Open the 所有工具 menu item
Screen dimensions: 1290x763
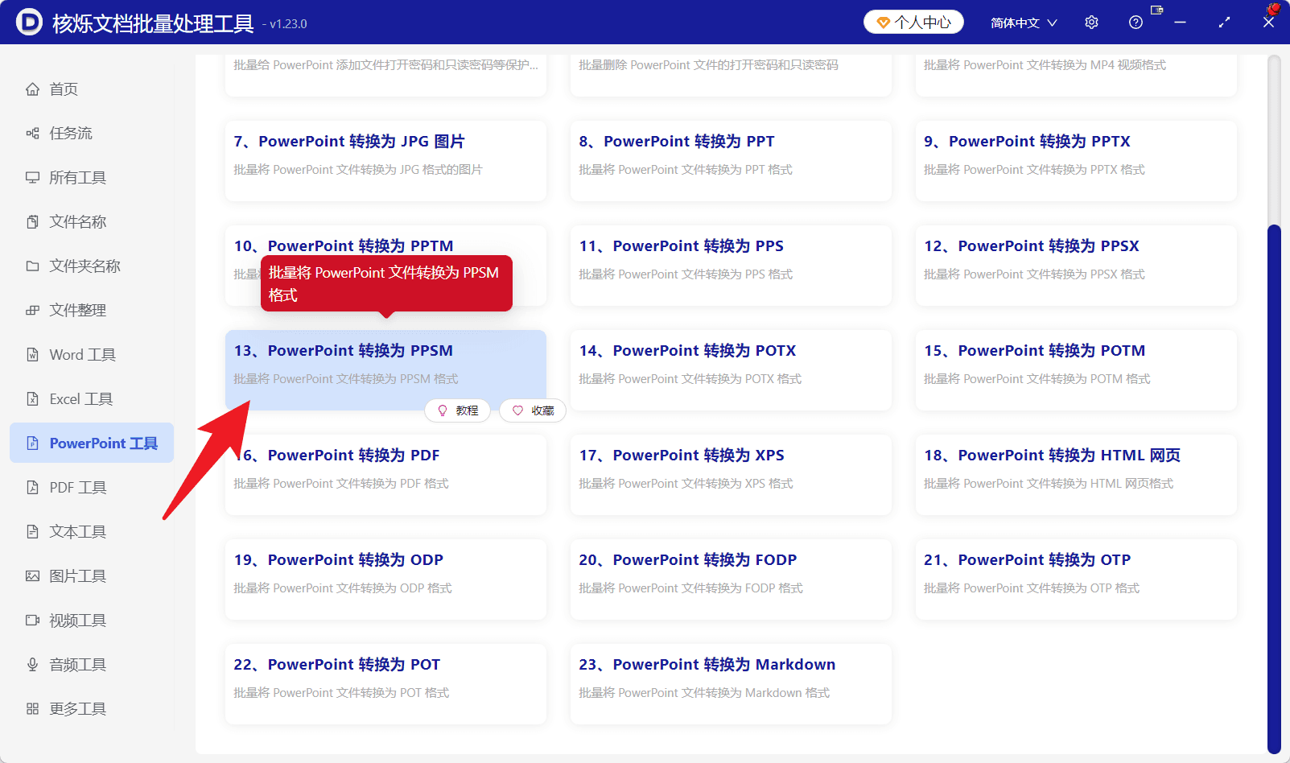click(x=92, y=178)
